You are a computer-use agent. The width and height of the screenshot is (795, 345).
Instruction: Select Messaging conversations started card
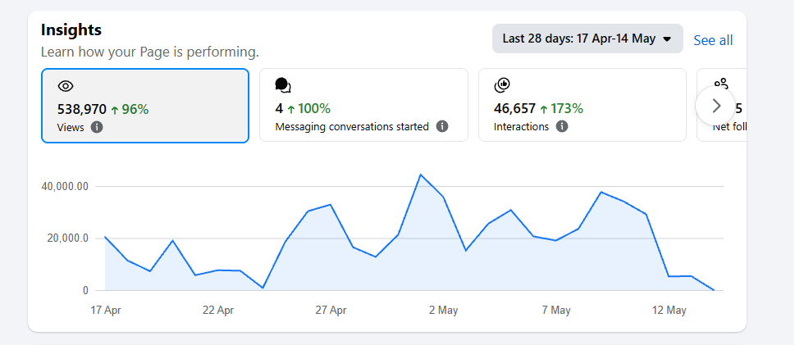(363, 105)
